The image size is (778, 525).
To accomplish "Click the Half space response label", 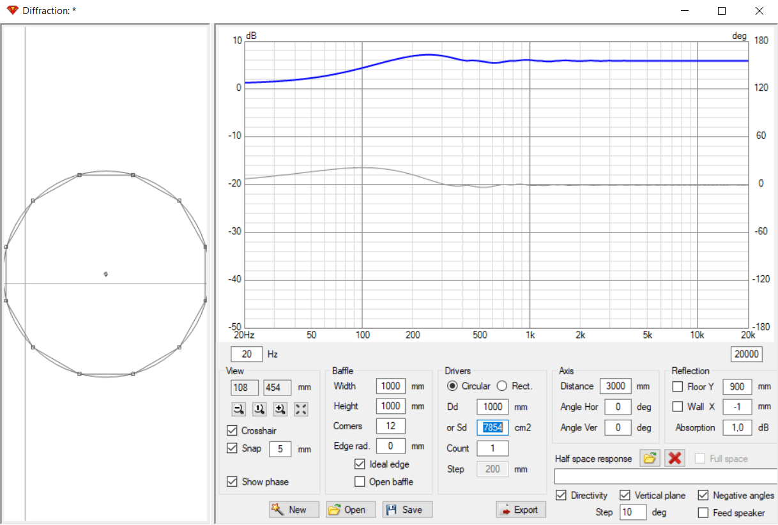I will point(593,459).
